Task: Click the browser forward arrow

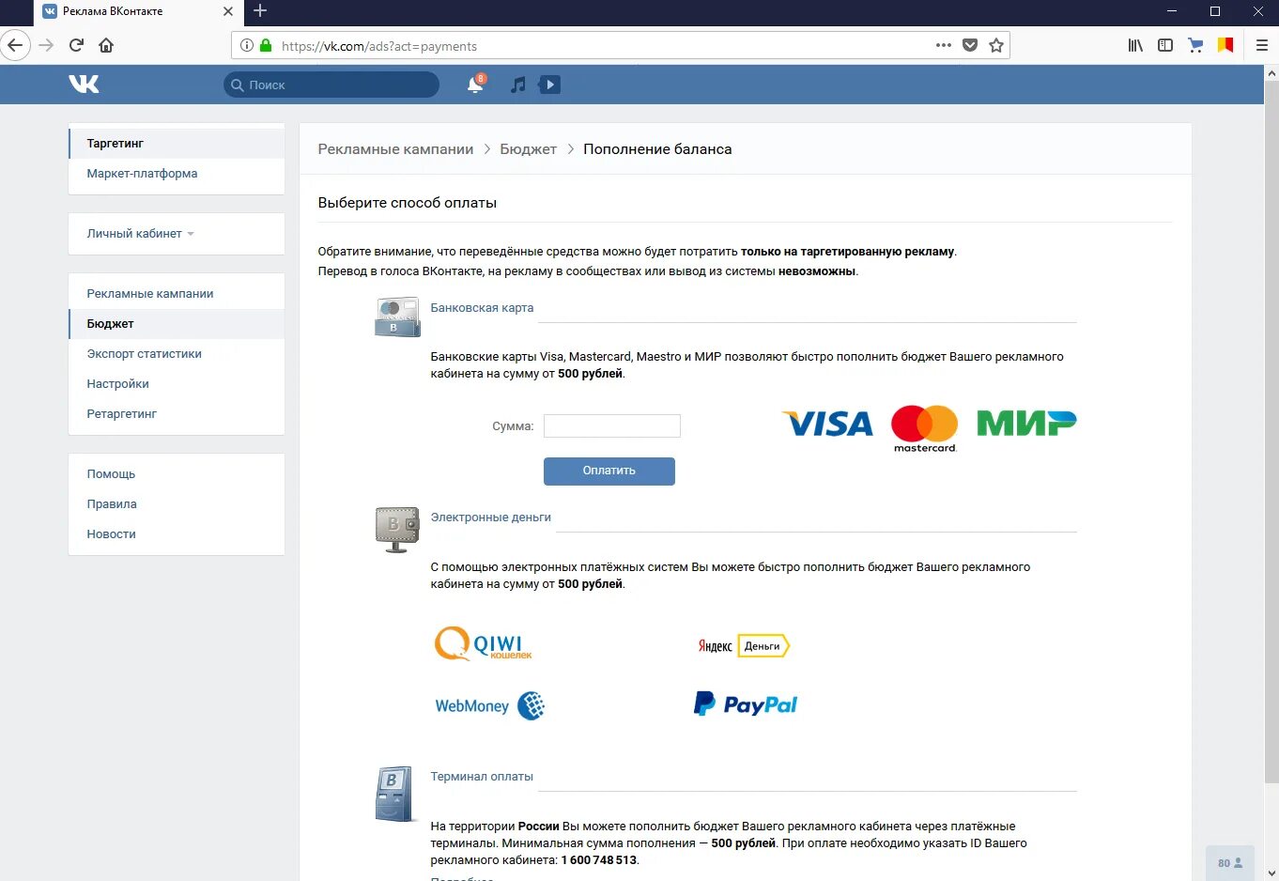Action: point(46,45)
